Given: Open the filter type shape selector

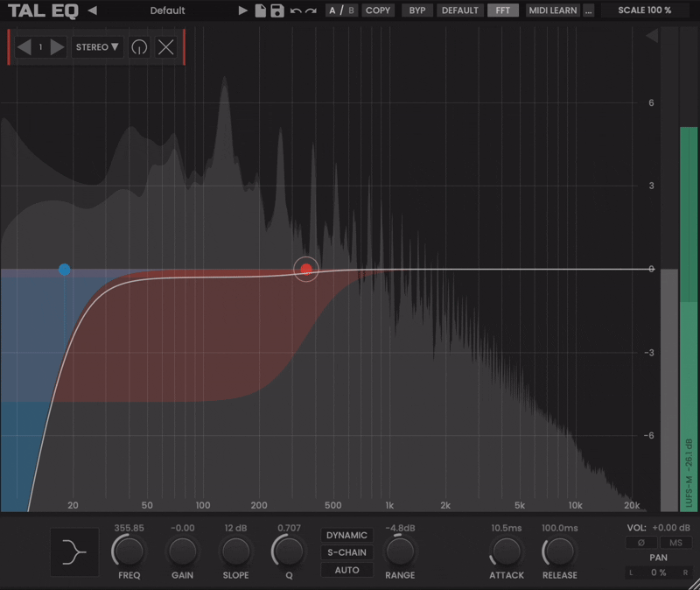Looking at the screenshot, I should [74, 552].
